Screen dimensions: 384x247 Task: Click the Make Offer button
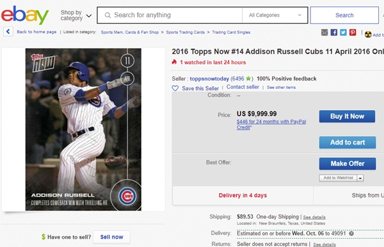point(348,164)
